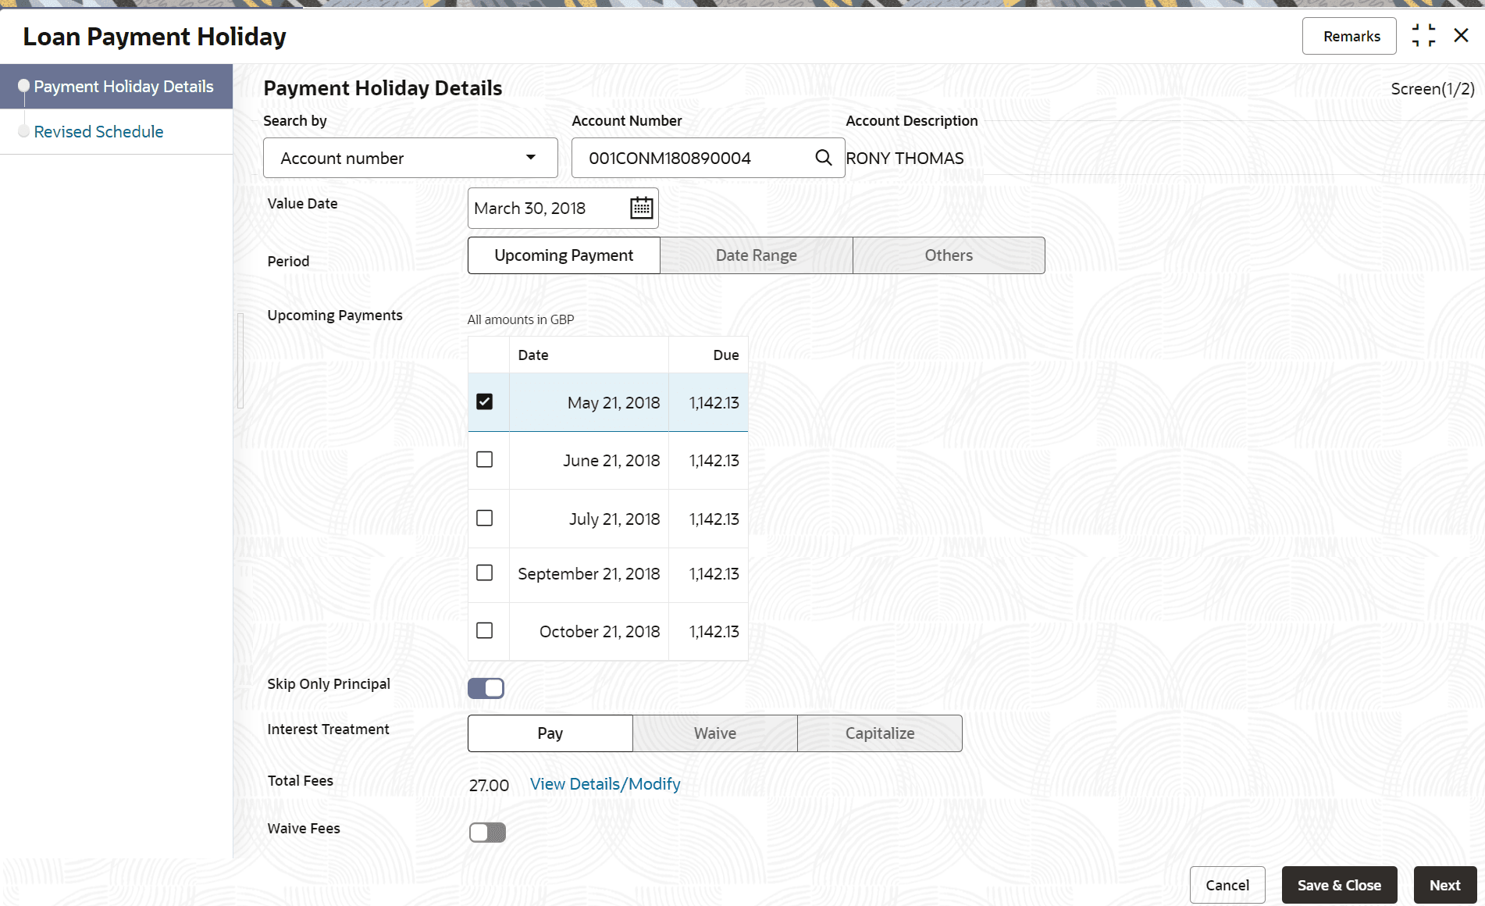Check the June 21, 2018 payment checkbox

coord(485,460)
